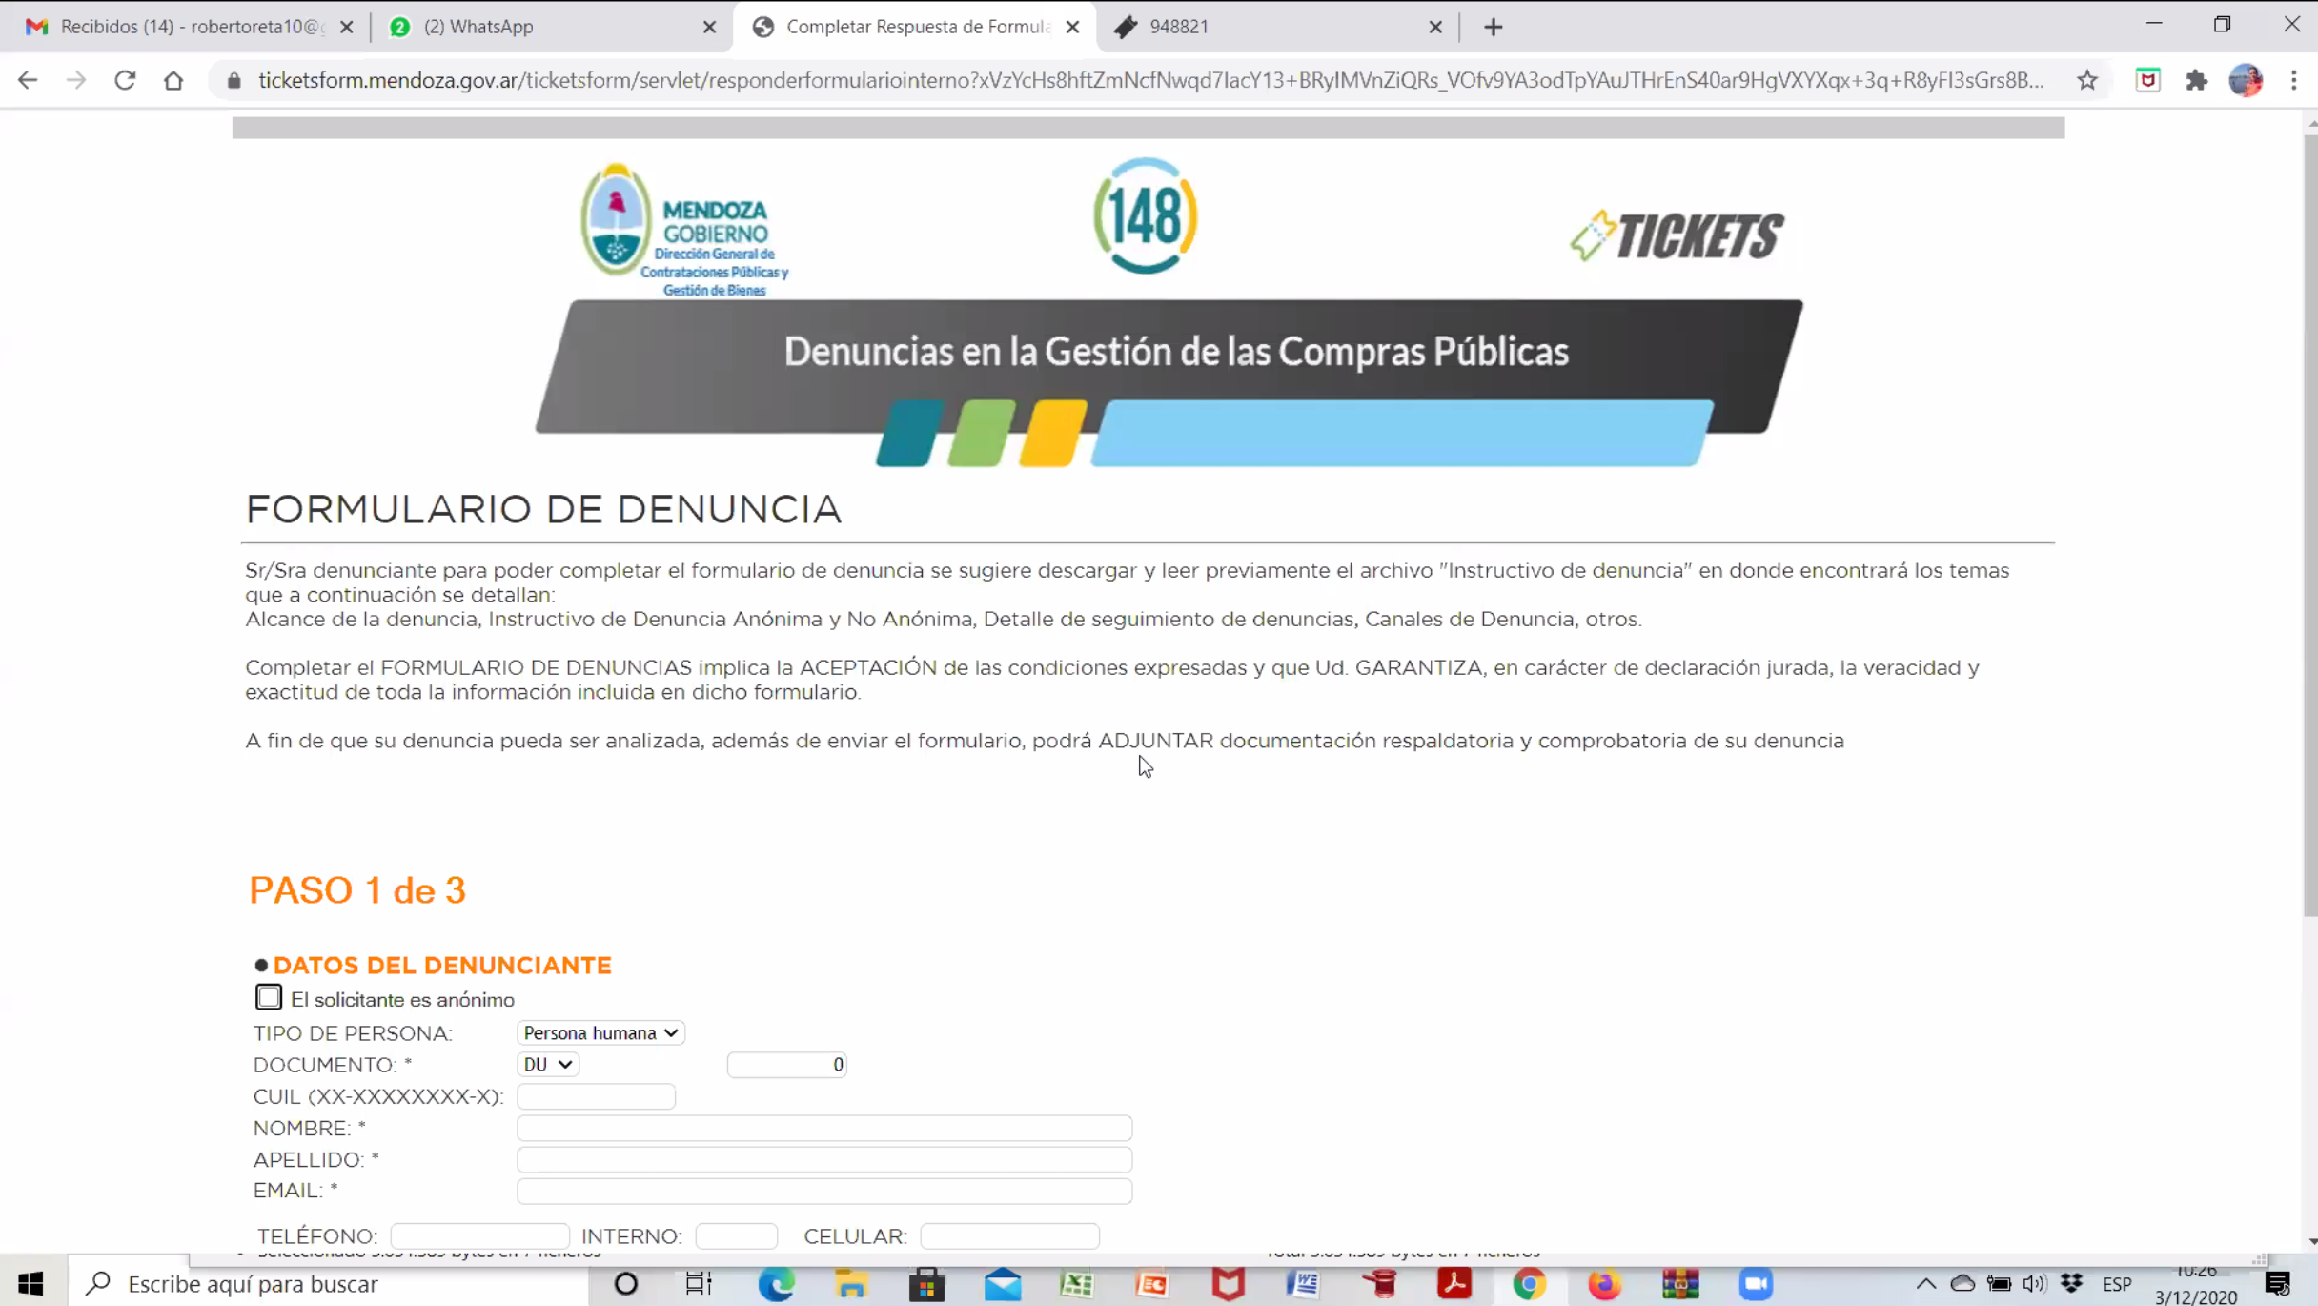Click the browser back button

click(28, 80)
